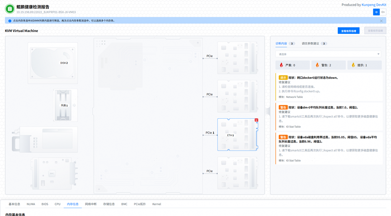Click the info icon in the blue notice bar
The width and height of the screenshot is (391, 216).
coord(10,21)
